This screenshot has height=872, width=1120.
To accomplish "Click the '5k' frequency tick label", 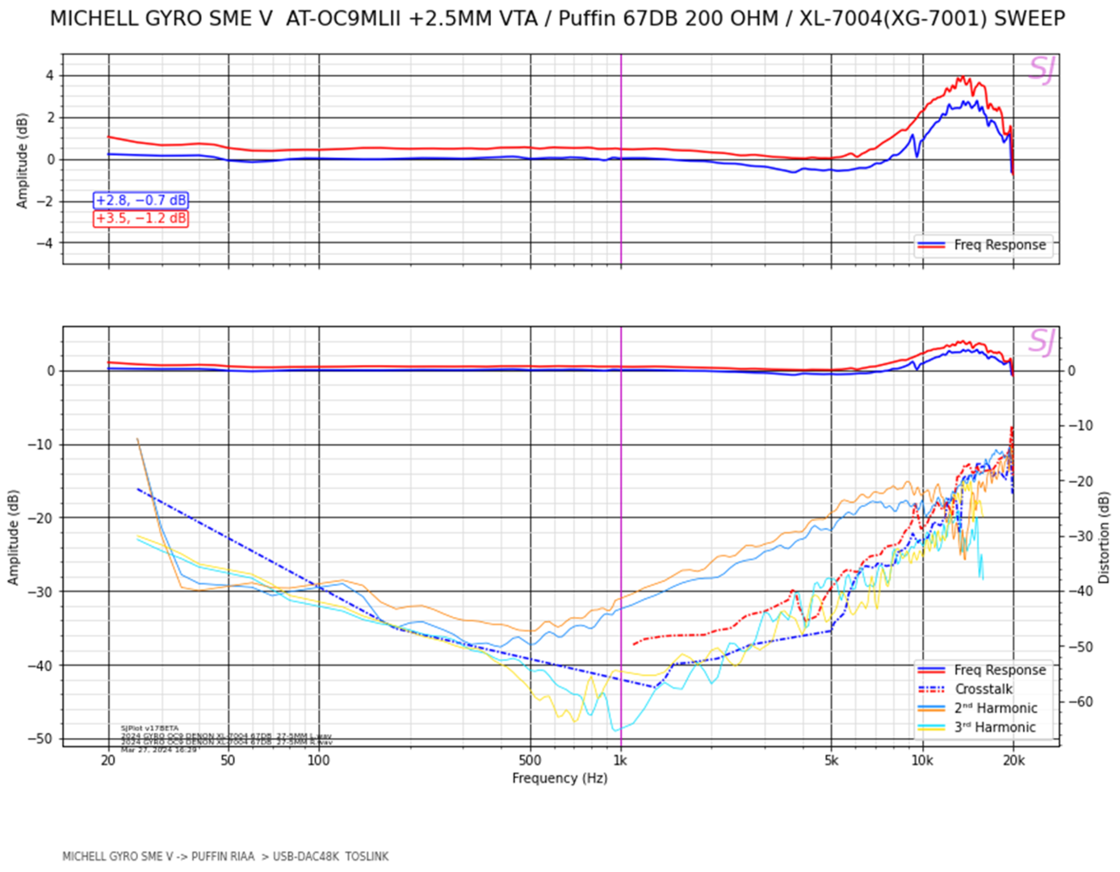I will click(x=831, y=760).
